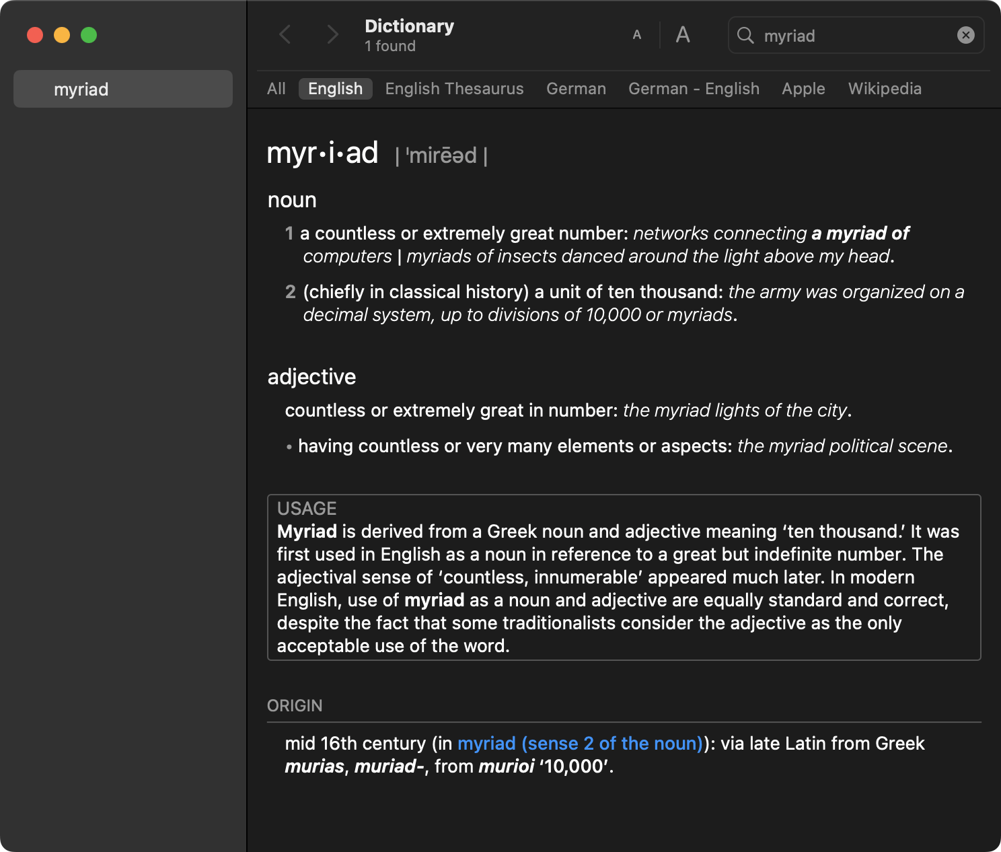Open the Apple dictionary tab
This screenshot has width=1001, height=852.
803,89
